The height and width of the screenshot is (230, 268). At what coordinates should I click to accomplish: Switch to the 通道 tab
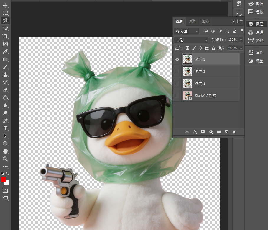[x=192, y=21]
